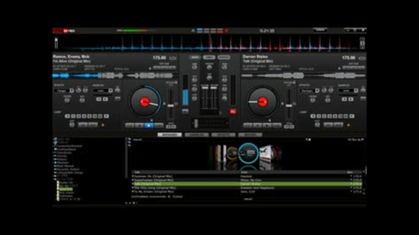
Task: Hit CUE on the left deck
Action: 130,125
